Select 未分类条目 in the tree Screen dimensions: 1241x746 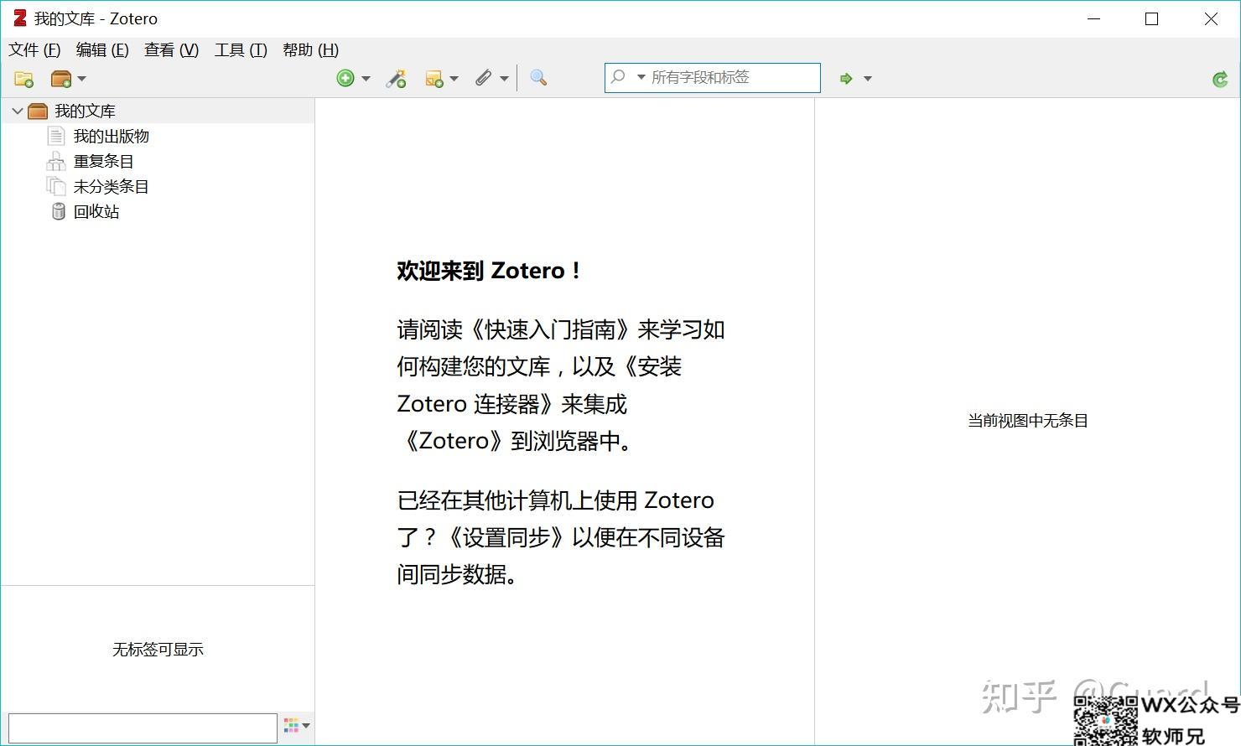point(111,186)
